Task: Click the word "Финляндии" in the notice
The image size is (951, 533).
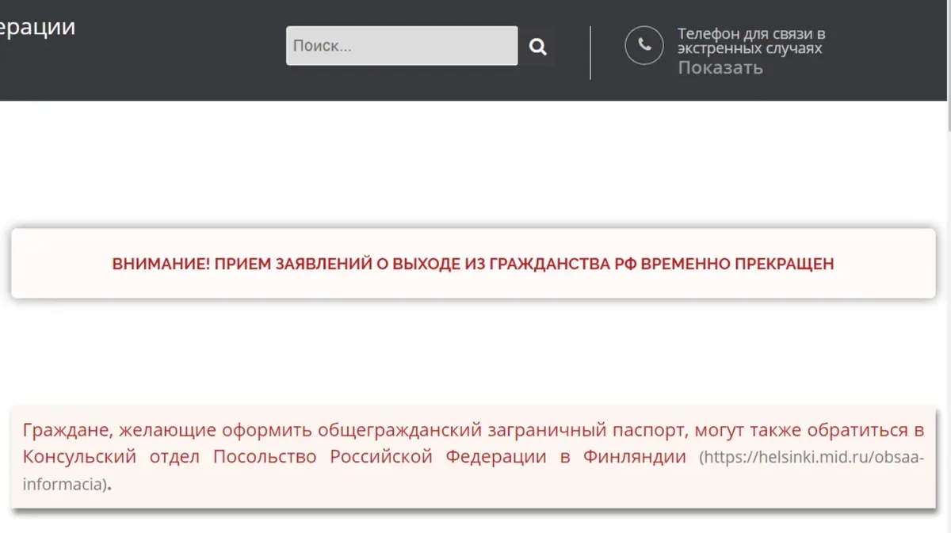Action: point(634,458)
